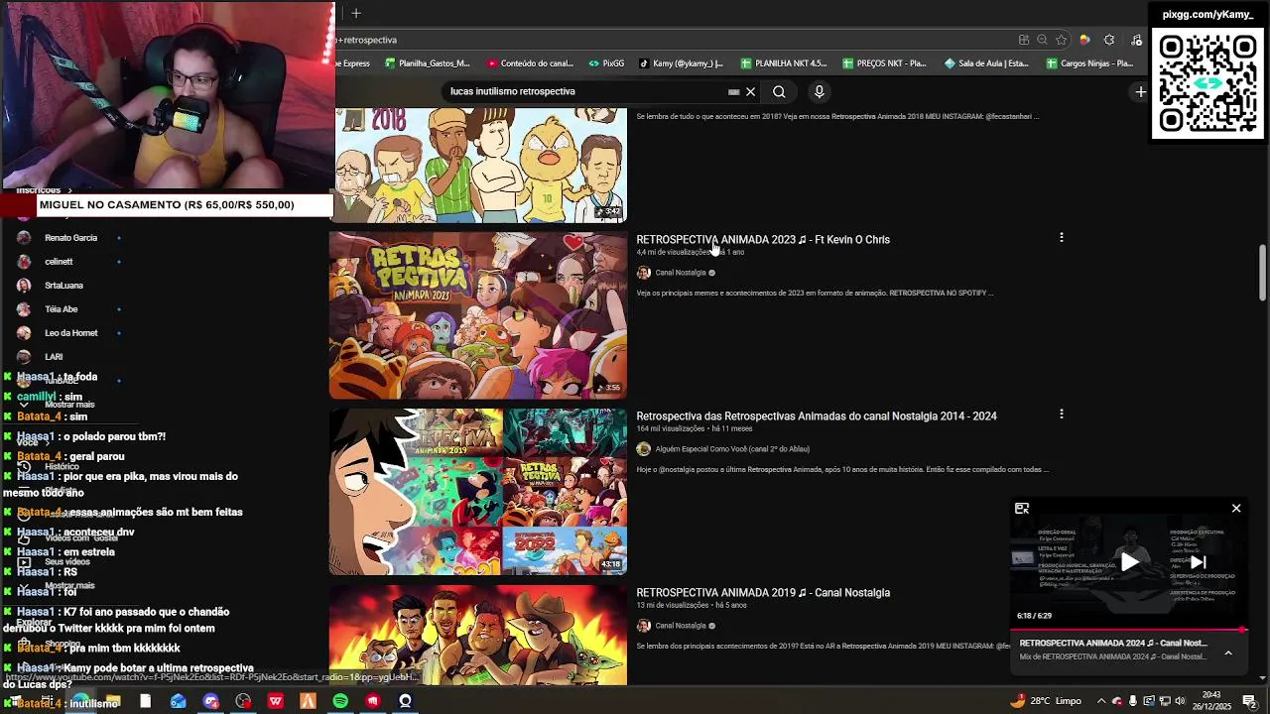This screenshot has width=1270, height=714.
Task: Open Canal Nostalgia channel under 2019 video
Action: pos(681,626)
